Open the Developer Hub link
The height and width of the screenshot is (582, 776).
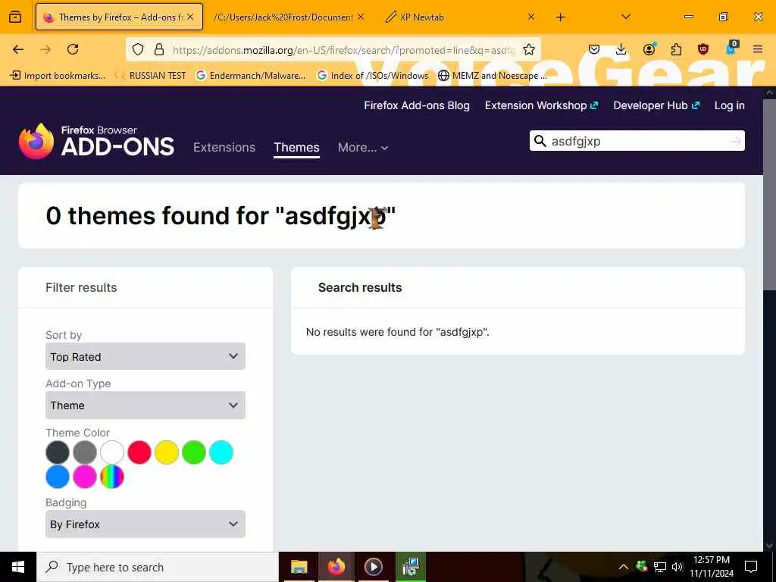656,105
